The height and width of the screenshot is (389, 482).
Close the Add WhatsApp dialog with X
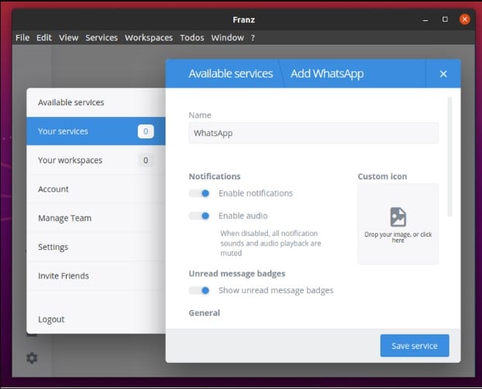point(443,73)
